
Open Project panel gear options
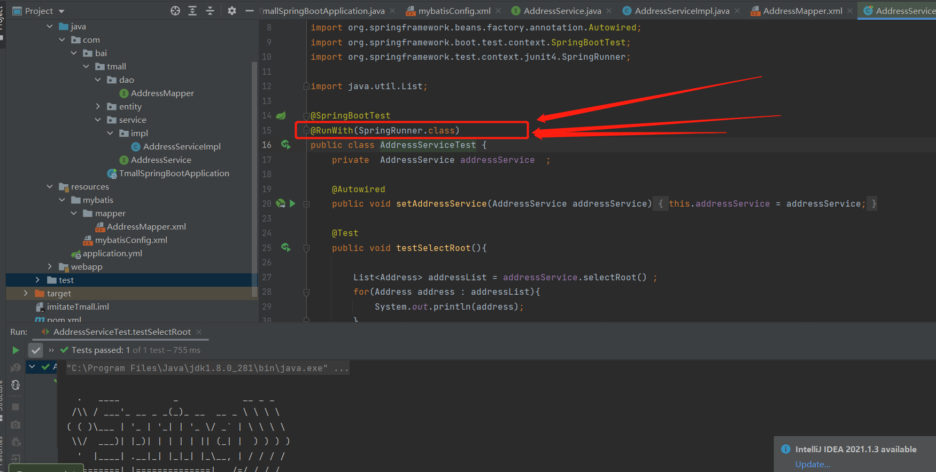[231, 11]
